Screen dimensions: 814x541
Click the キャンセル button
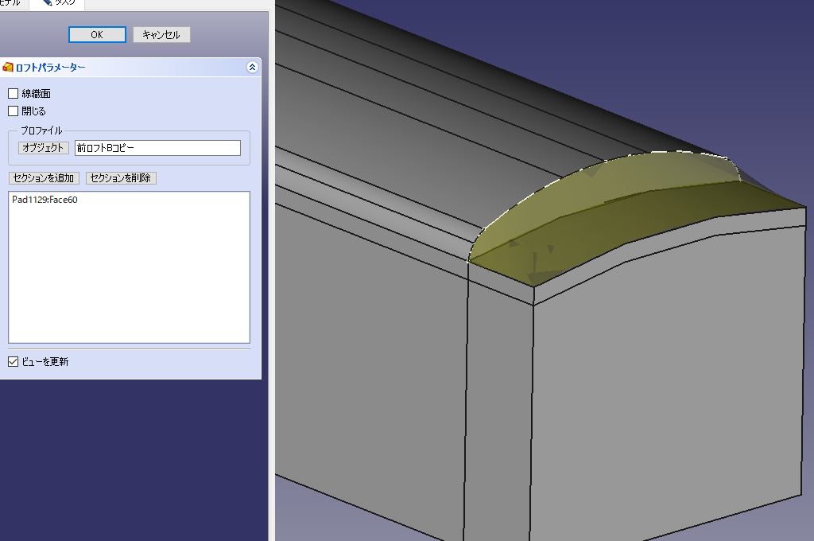pos(161,35)
